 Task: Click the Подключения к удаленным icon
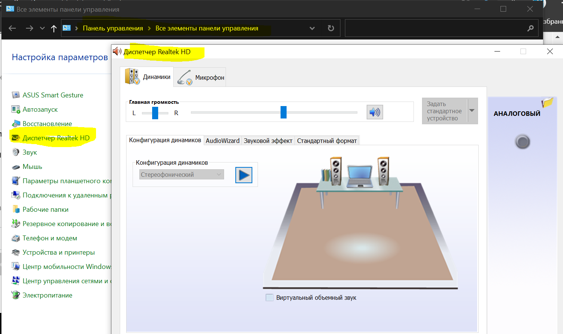(x=15, y=195)
